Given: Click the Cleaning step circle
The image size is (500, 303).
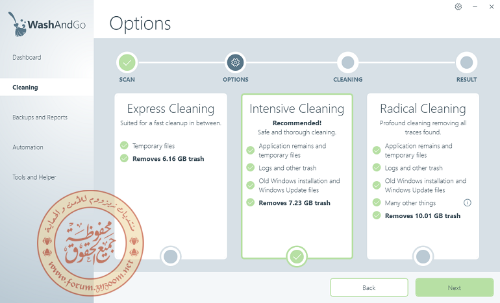Looking at the screenshot, I should click(347, 62).
